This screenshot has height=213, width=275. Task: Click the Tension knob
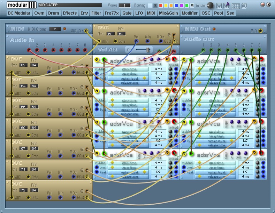point(210,5)
